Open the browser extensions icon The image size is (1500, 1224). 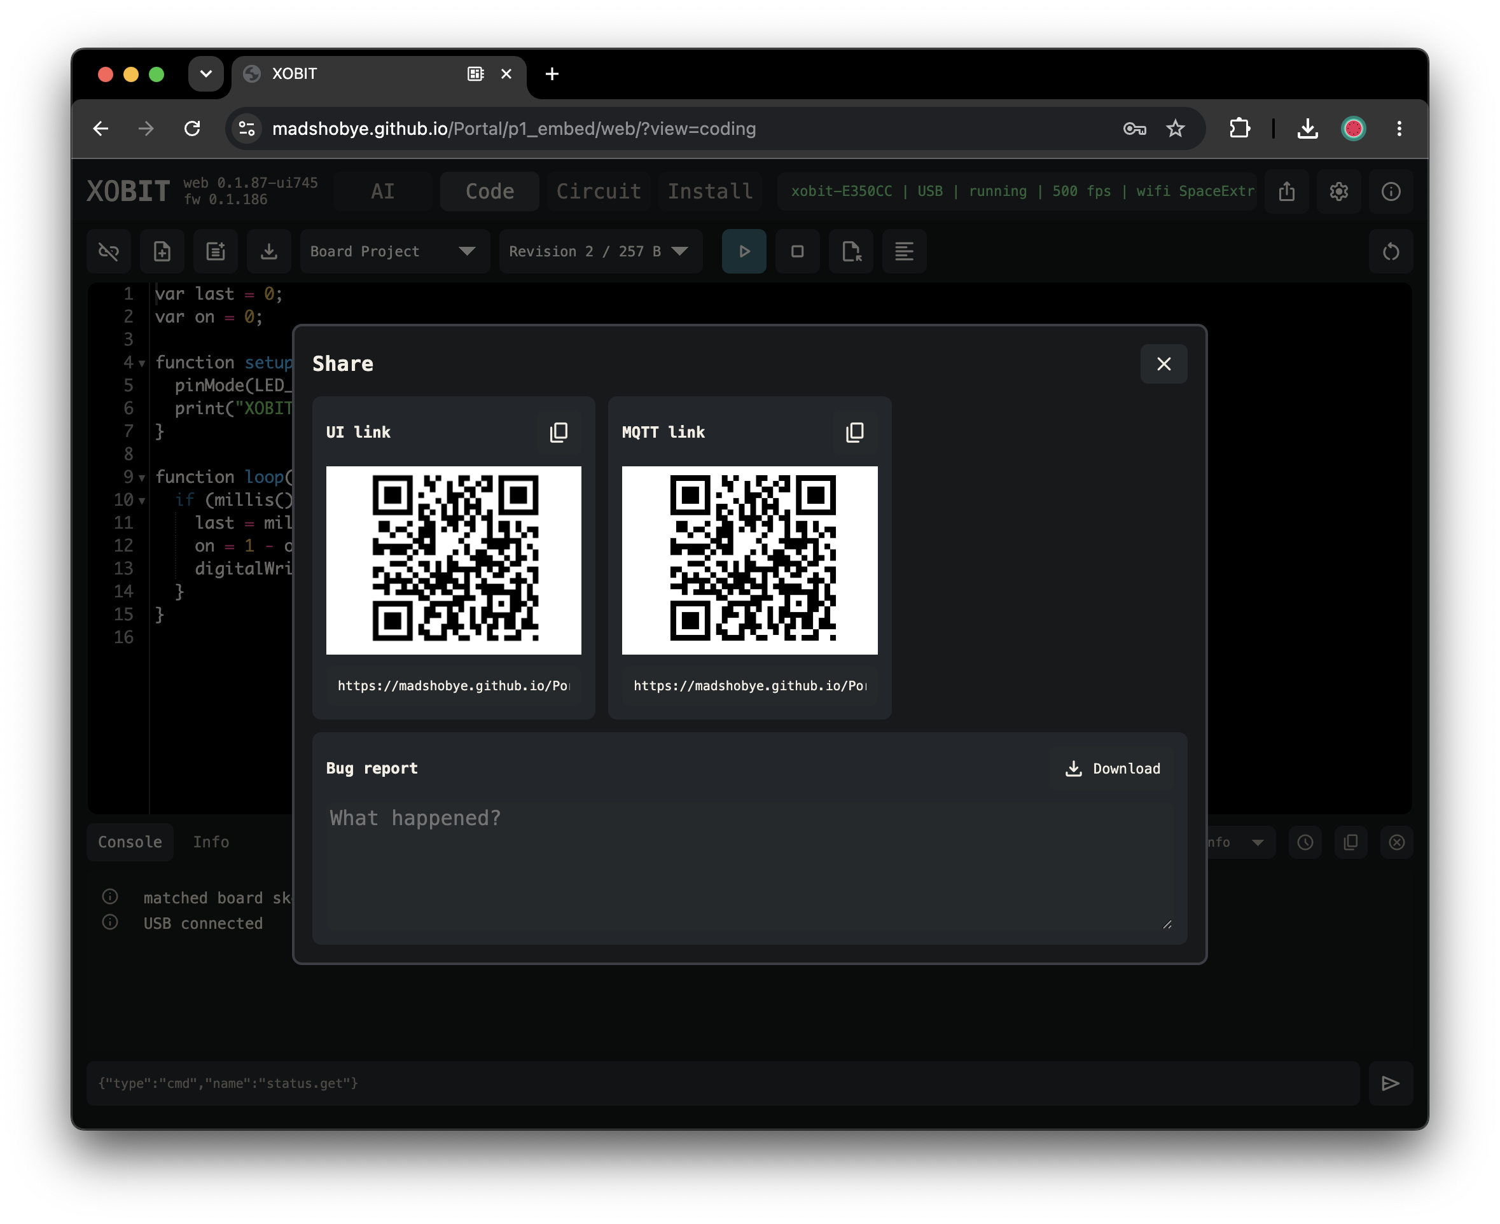click(1240, 129)
